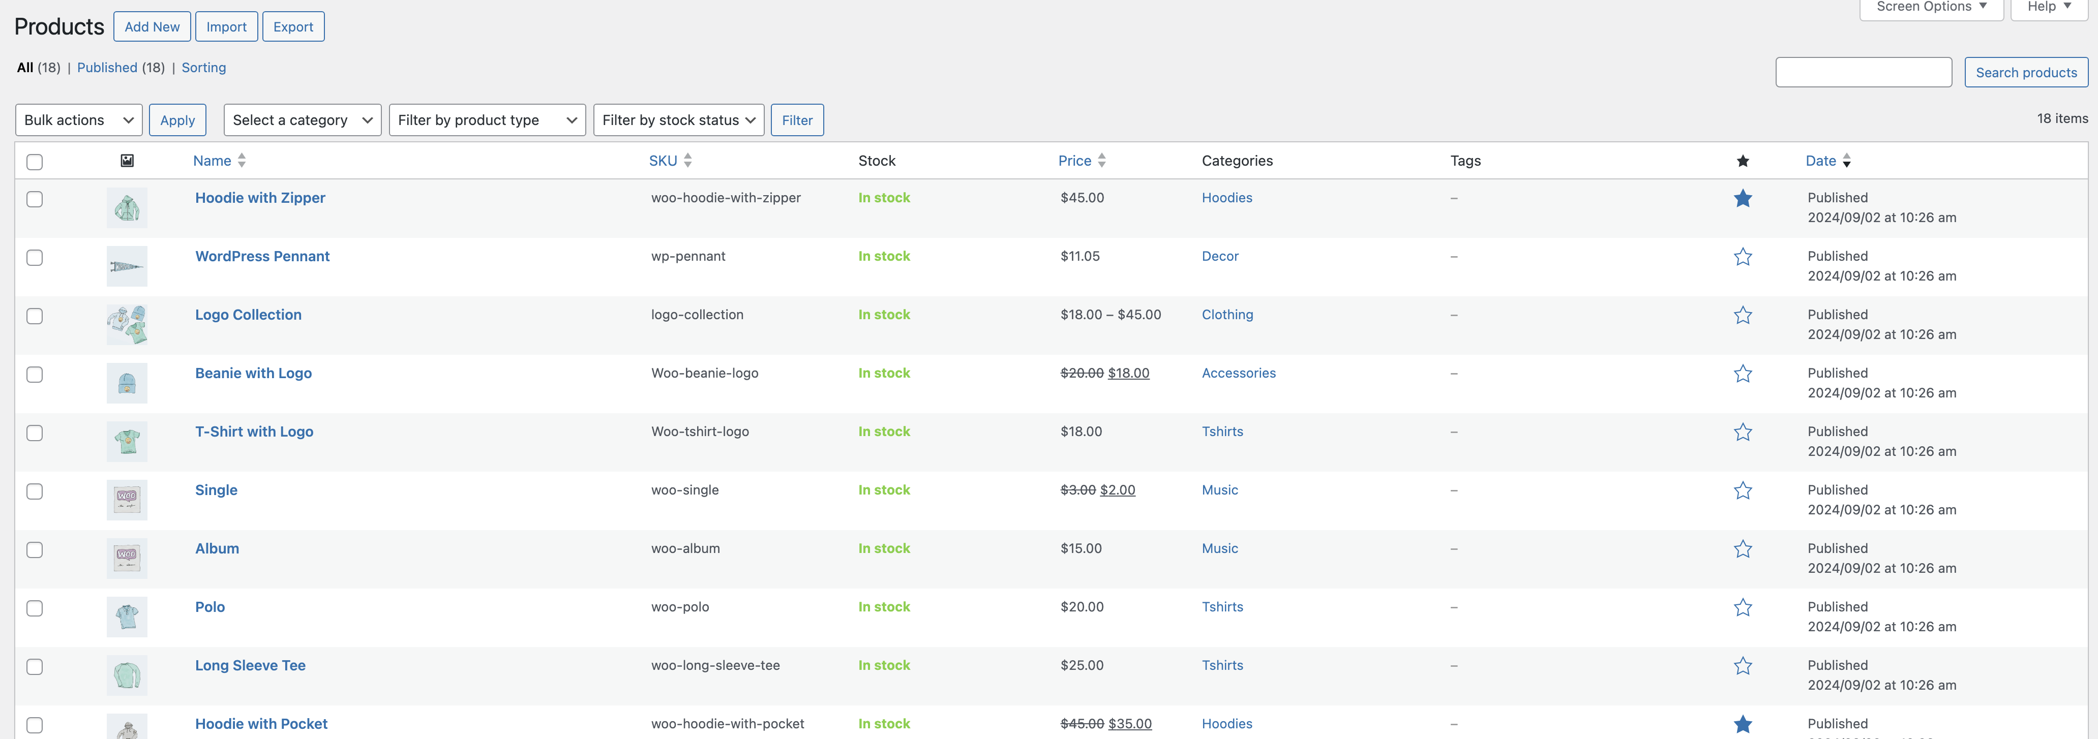Check the Single product row
This screenshot has width=2098, height=739.
34,491
